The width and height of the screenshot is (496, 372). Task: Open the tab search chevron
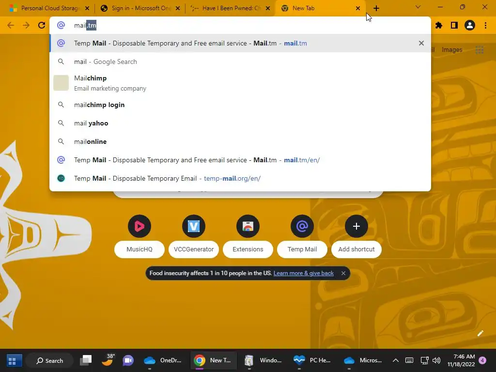[418, 7]
